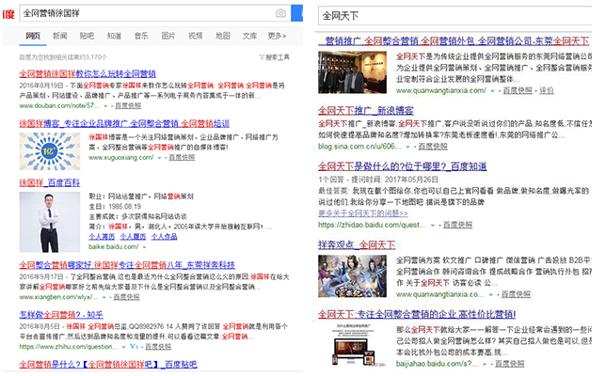Open 百度快照 for the blog.sina.com.cn result
The width and height of the screenshot is (606, 376).
pyautogui.click(x=433, y=147)
